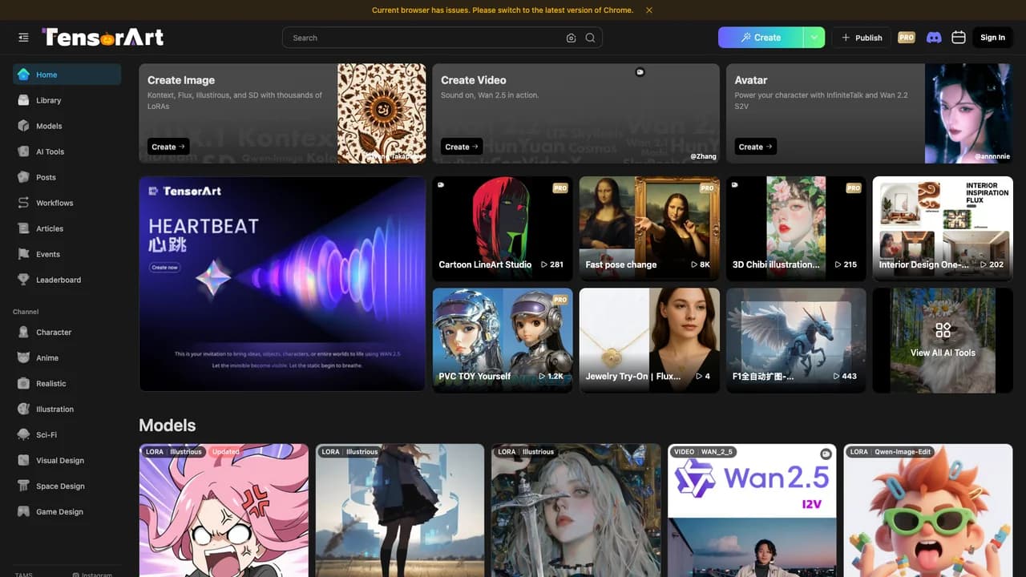Click Create now on Heartbeat banner
The image size is (1026, 577).
[164, 267]
